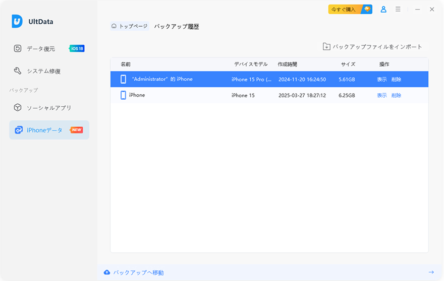Click the 6.25GB size value

[347, 95]
